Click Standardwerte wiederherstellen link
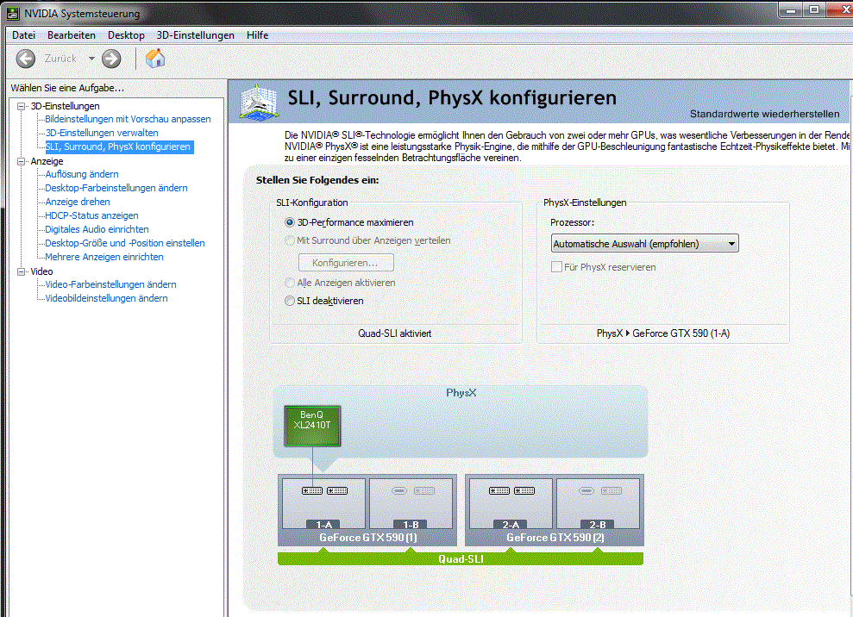 tap(764, 114)
